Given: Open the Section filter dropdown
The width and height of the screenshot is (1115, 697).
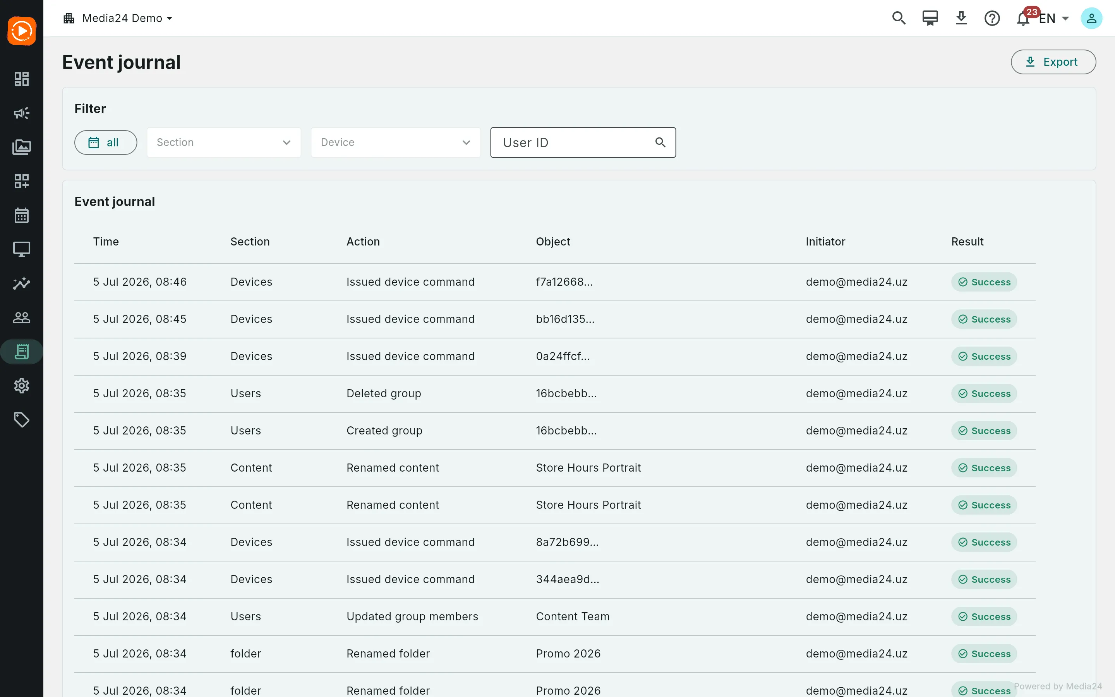Looking at the screenshot, I should pyautogui.click(x=224, y=142).
